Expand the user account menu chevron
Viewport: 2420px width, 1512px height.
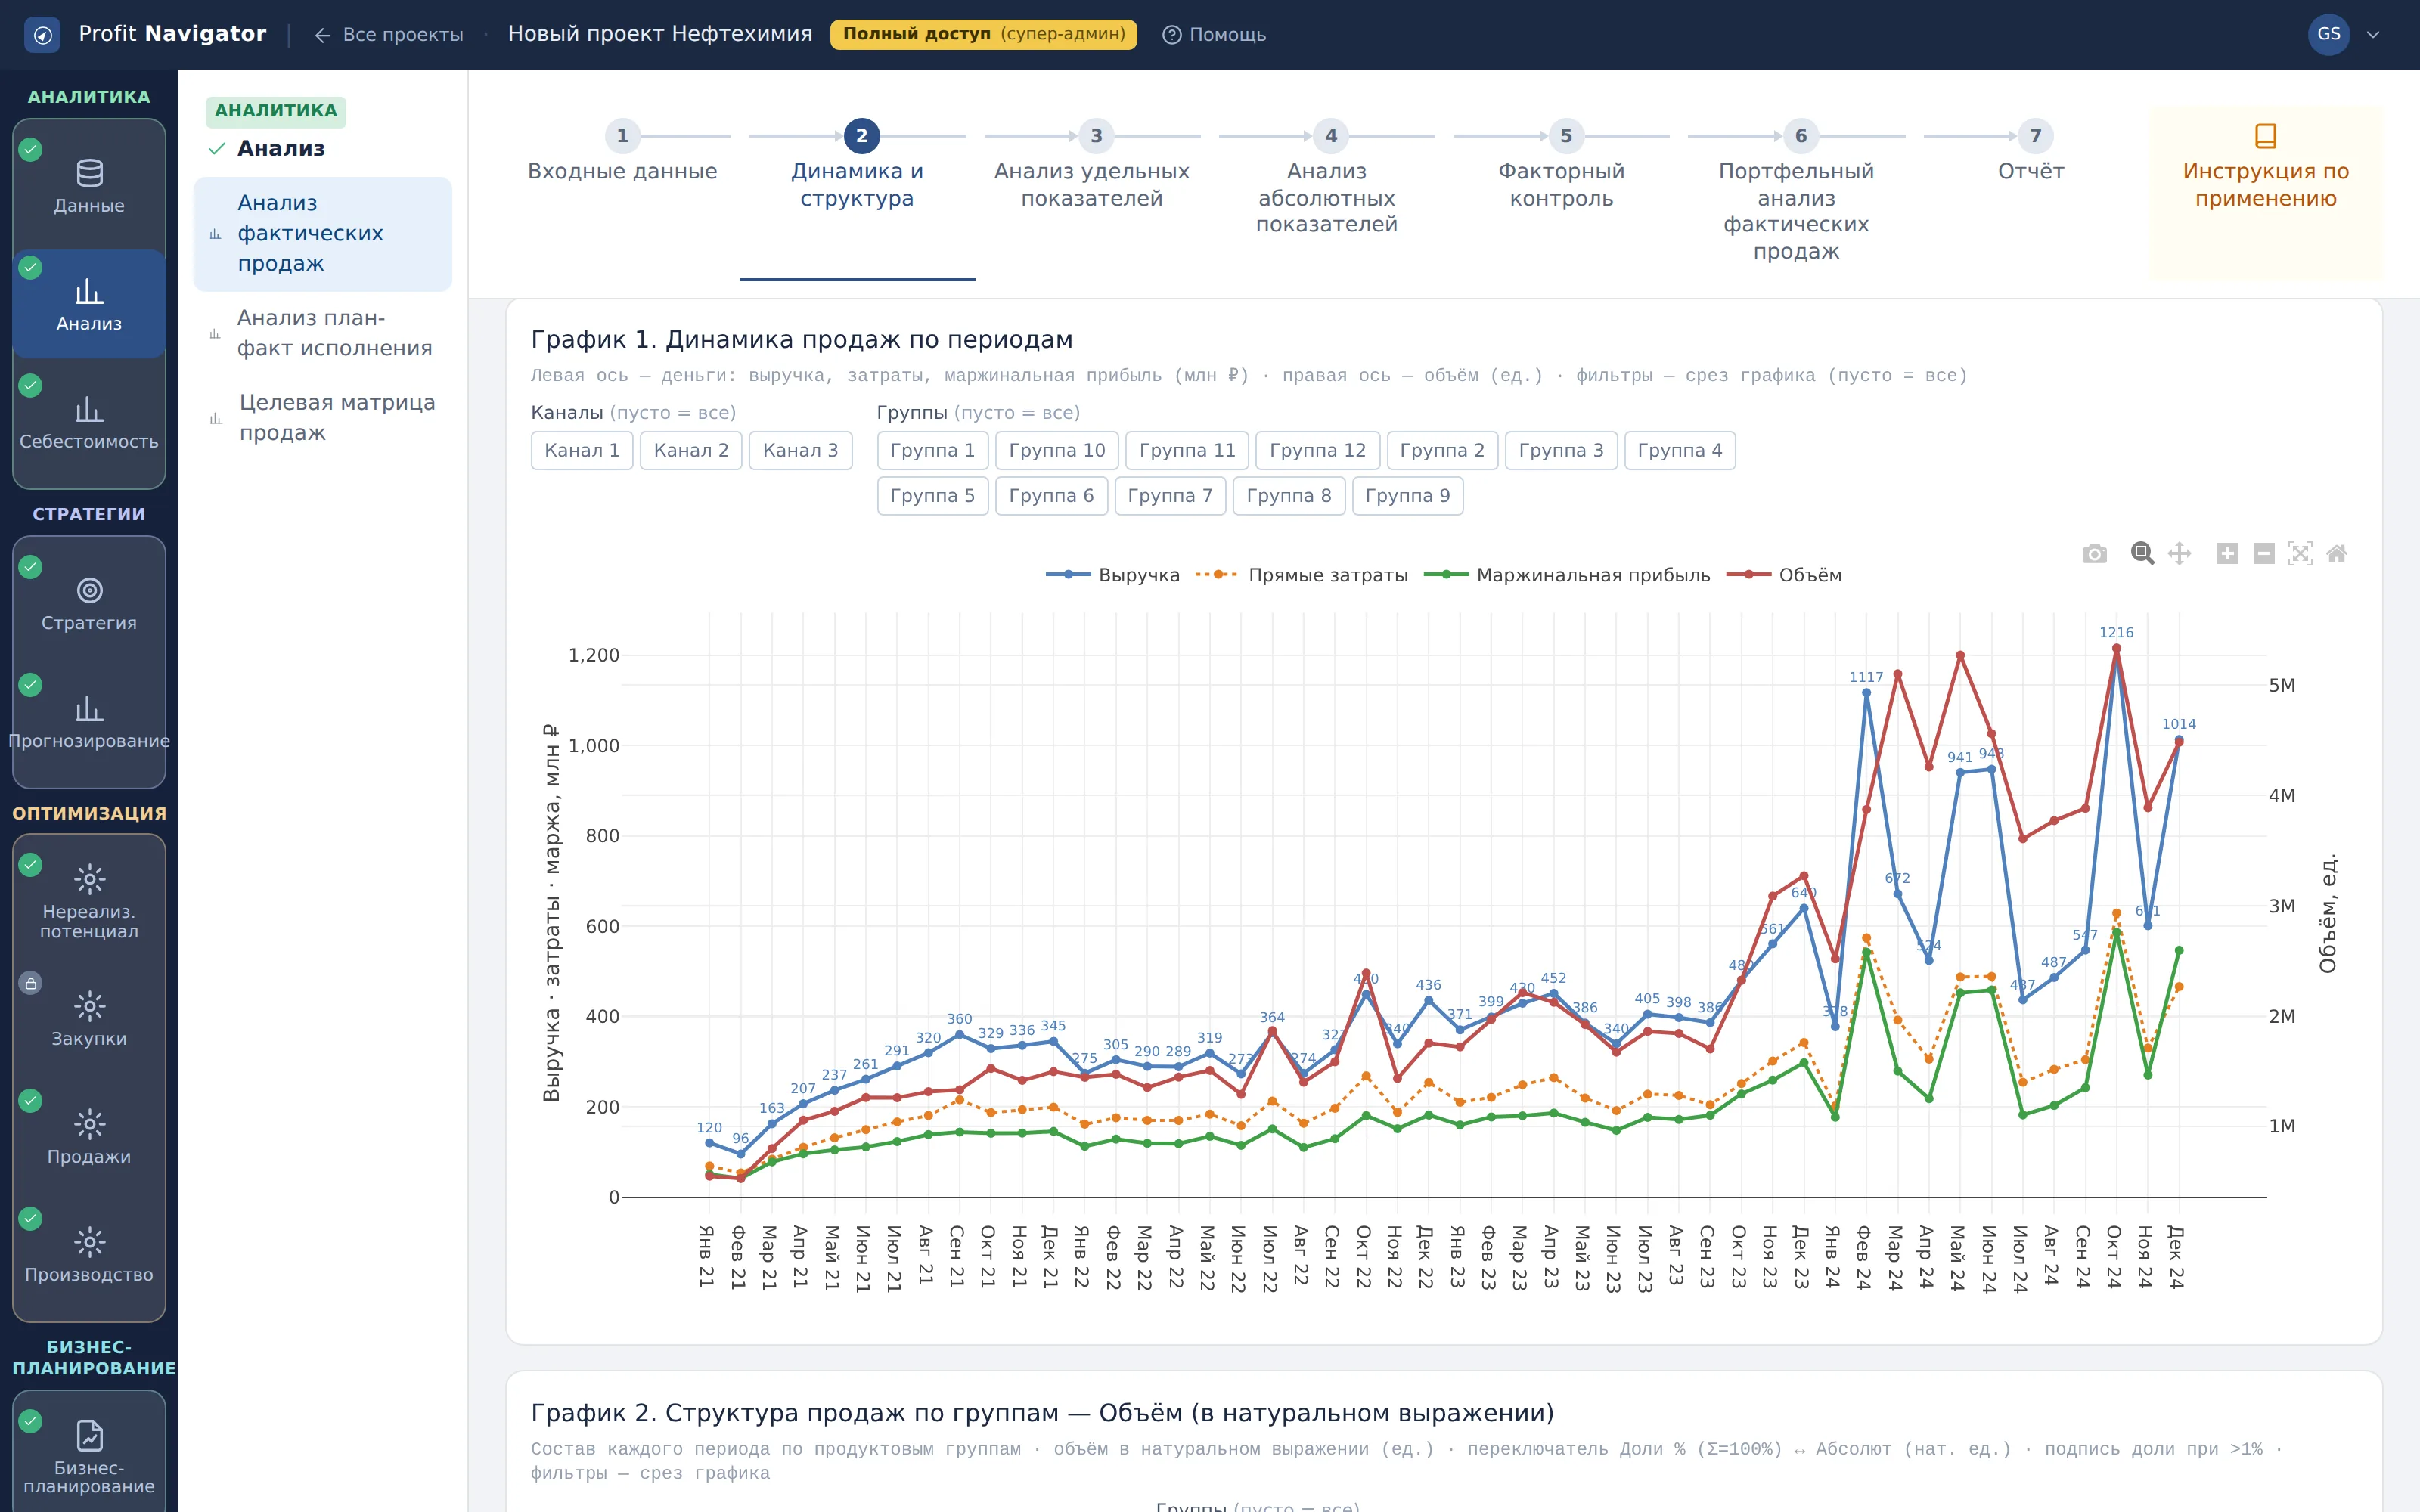point(2373,35)
